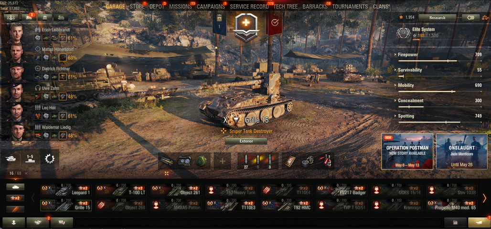Switch to the Barracks tab
Screen dimensions: 491x229
(x=315, y=7)
